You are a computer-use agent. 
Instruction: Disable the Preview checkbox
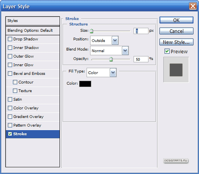point(167,51)
